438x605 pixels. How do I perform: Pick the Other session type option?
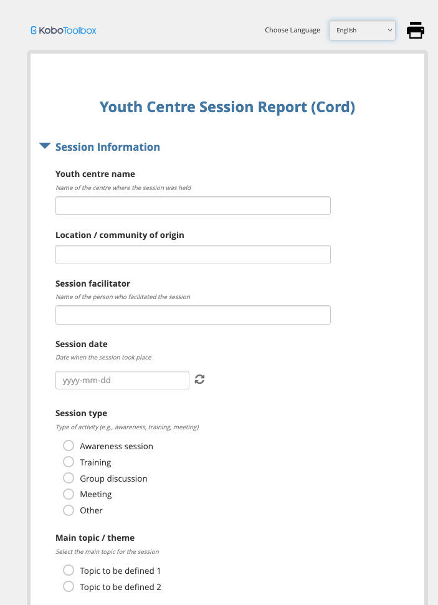(x=69, y=510)
